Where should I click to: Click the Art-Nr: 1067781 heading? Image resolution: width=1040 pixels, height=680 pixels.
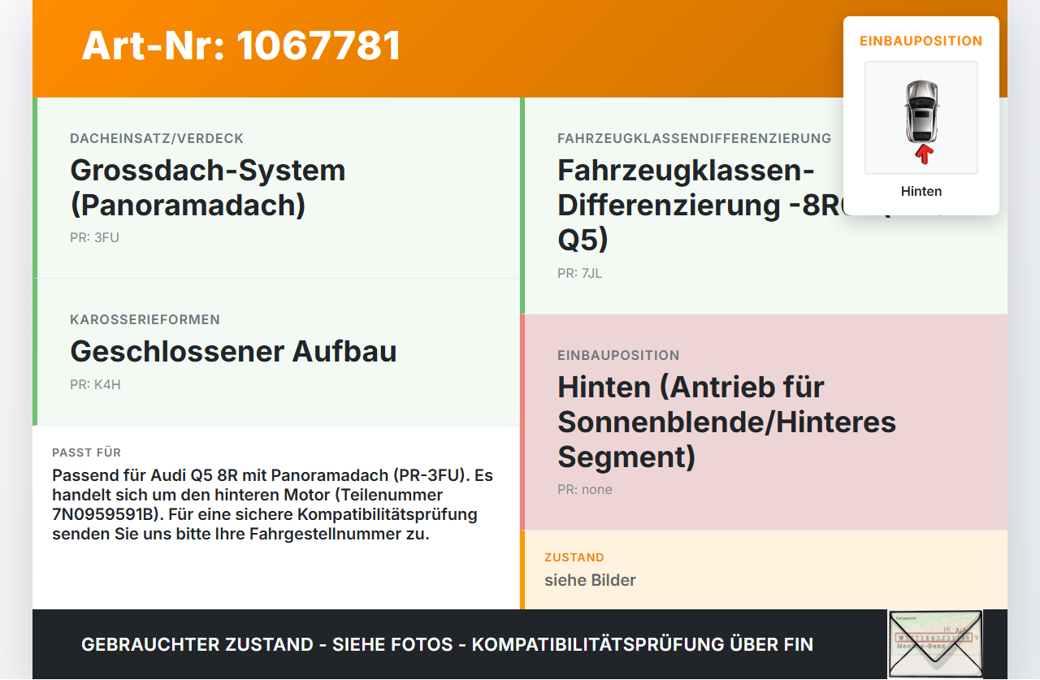point(241,45)
